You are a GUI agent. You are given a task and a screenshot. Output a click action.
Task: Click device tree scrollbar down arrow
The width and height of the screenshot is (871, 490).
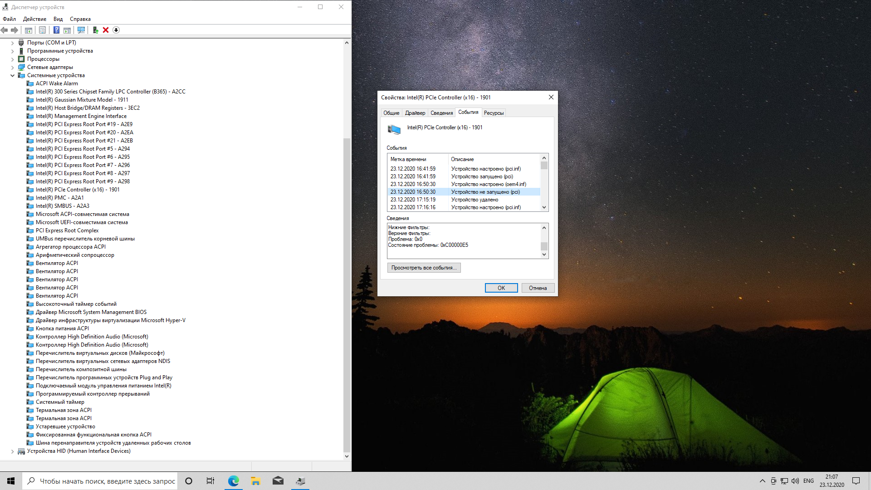347,456
